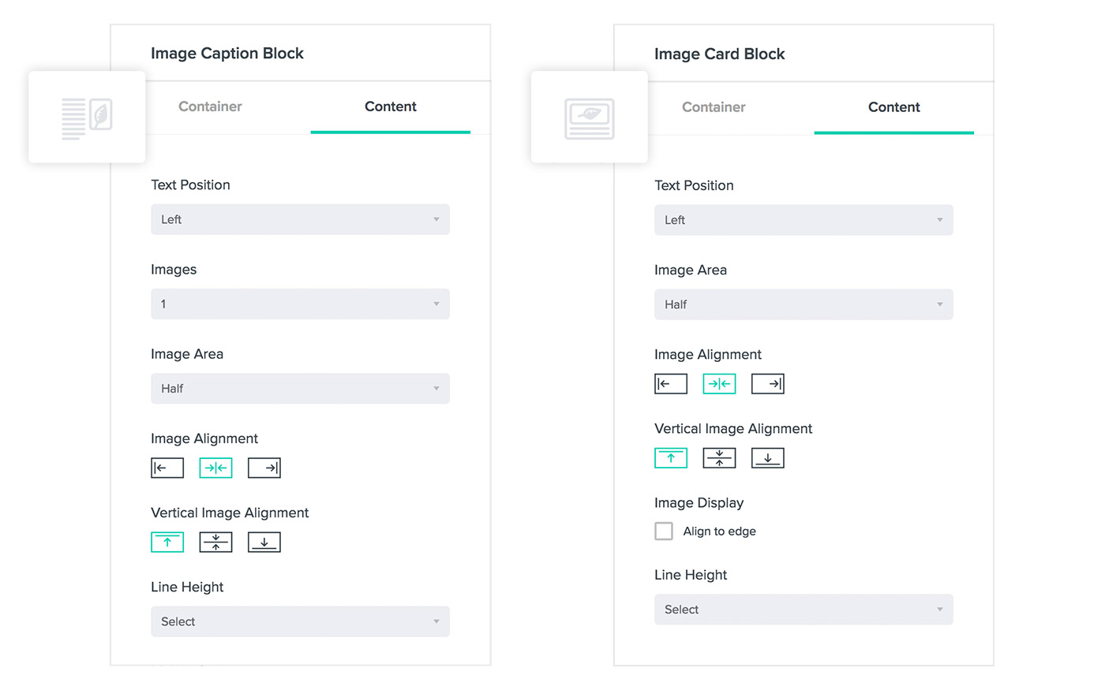
Task: Enable the Align to edge checkbox
Action: pos(664,531)
